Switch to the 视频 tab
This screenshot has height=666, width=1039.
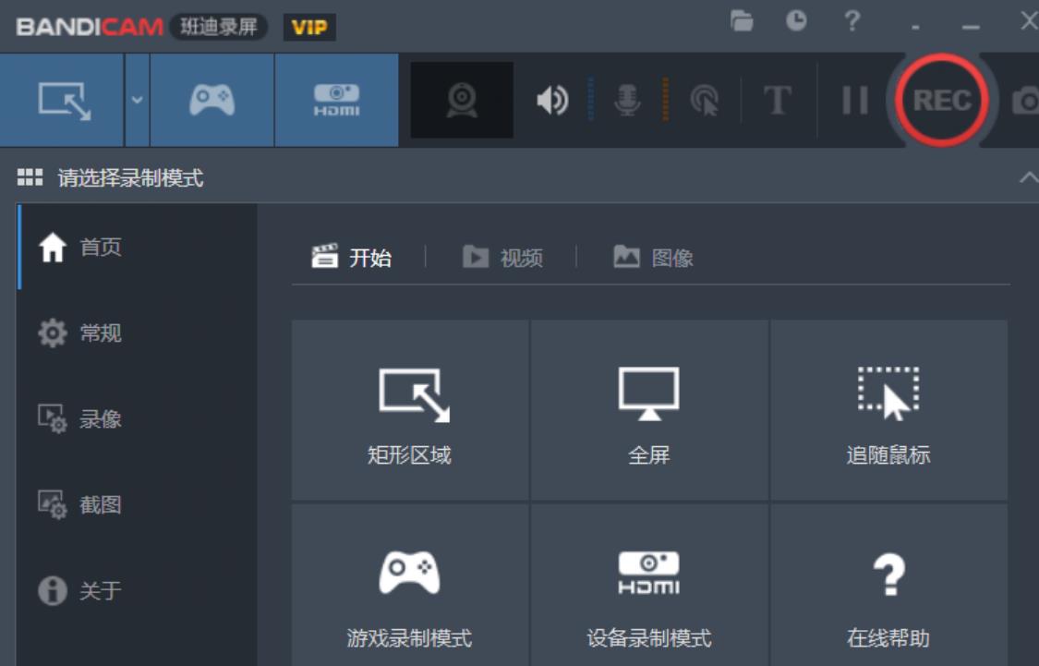coord(503,258)
